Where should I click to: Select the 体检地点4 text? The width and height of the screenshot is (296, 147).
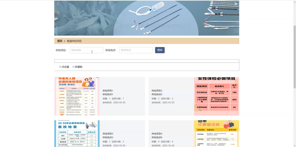tap(157, 137)
